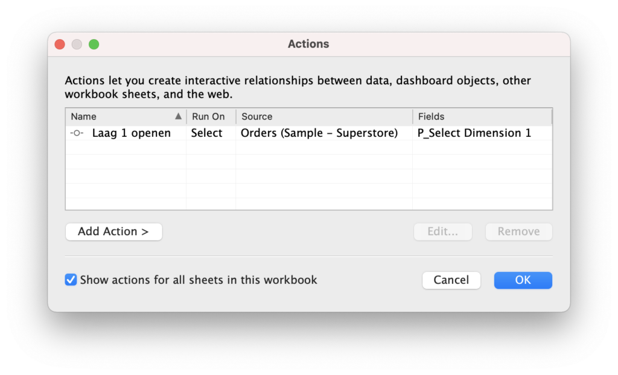The width and height of the screenshot is (618, 375).
Task: Click the Fields column header
Action: tap(431, 116)
